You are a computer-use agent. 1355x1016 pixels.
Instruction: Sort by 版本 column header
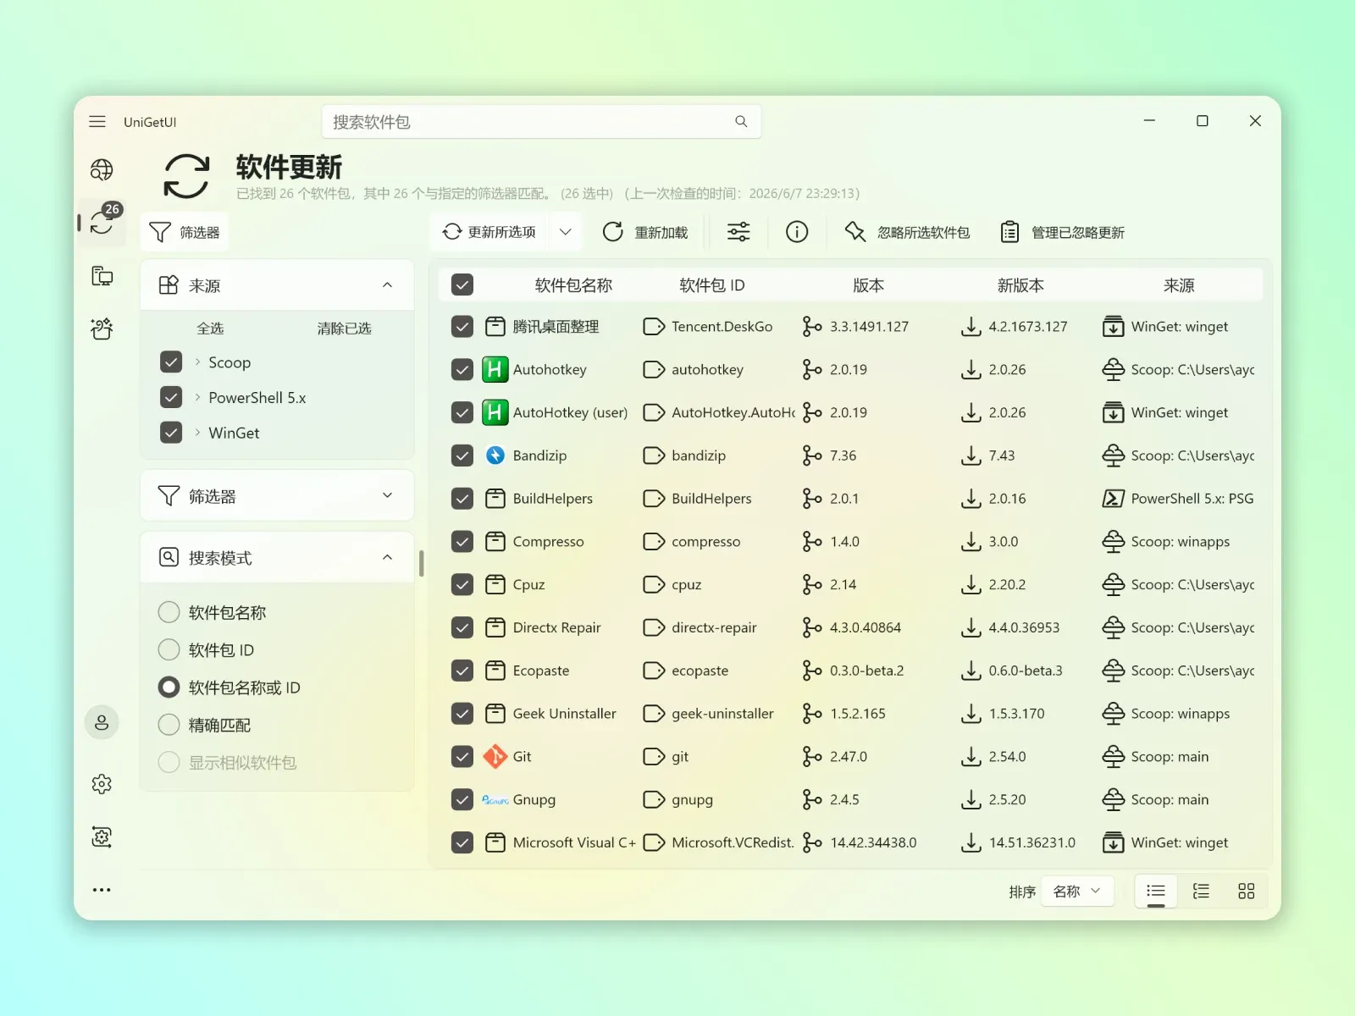pyautogui.click(x=868, y=285)
